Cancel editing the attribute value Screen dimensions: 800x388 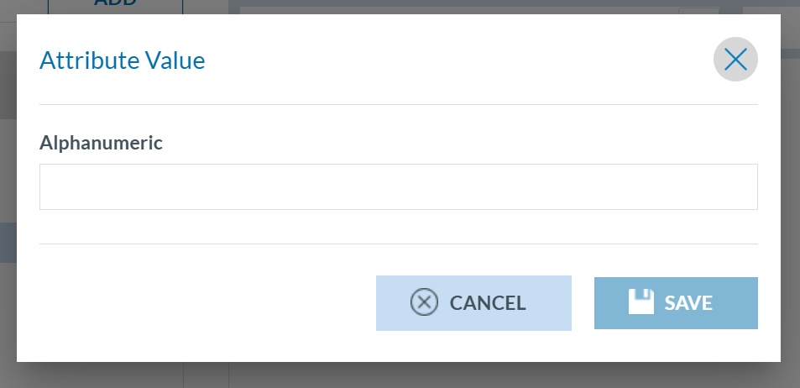point(473,303)
